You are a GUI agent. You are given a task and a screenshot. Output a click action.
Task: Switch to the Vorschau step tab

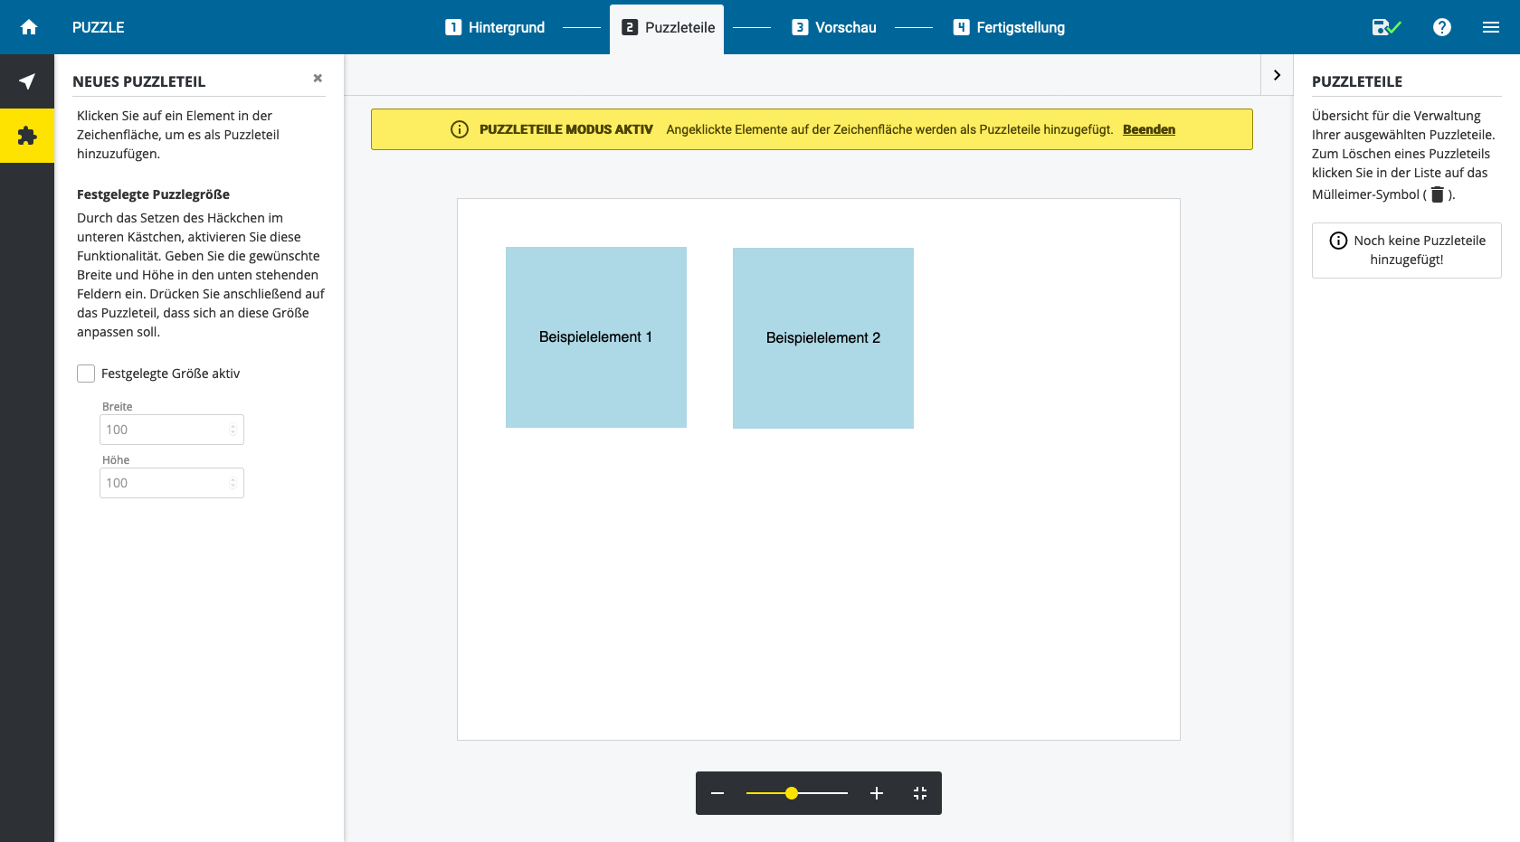834,27
